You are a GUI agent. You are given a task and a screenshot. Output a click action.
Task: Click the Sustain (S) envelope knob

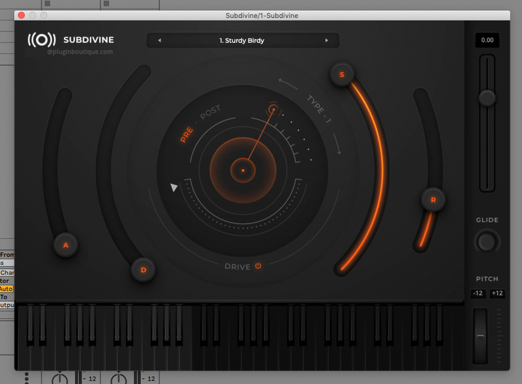341,74
